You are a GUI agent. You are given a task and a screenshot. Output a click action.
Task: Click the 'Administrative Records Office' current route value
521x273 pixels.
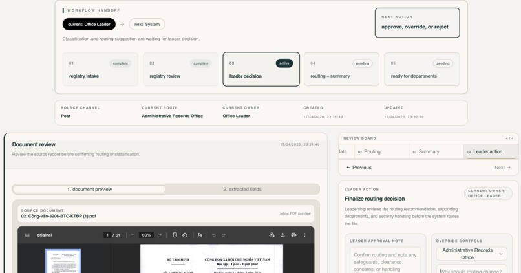[x=172, y=116]
